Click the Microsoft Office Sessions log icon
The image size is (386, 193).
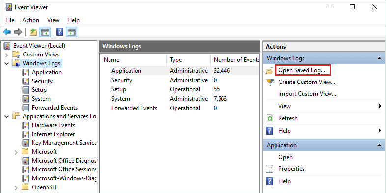click(26, 169)
